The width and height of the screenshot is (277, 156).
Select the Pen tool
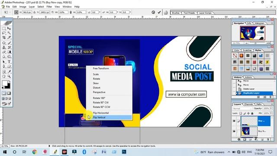pos(4,66)
